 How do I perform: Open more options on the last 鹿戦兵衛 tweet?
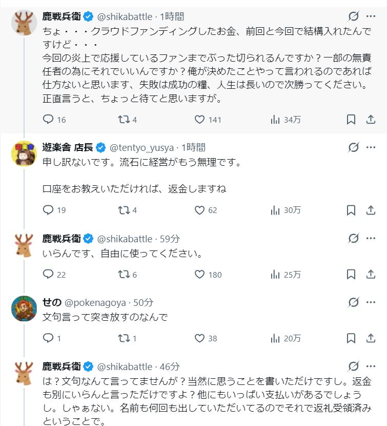(371, 366)
